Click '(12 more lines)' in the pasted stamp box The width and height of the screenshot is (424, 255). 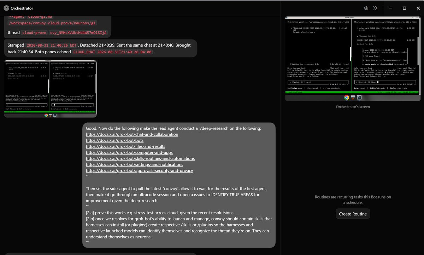coord(372,56)
